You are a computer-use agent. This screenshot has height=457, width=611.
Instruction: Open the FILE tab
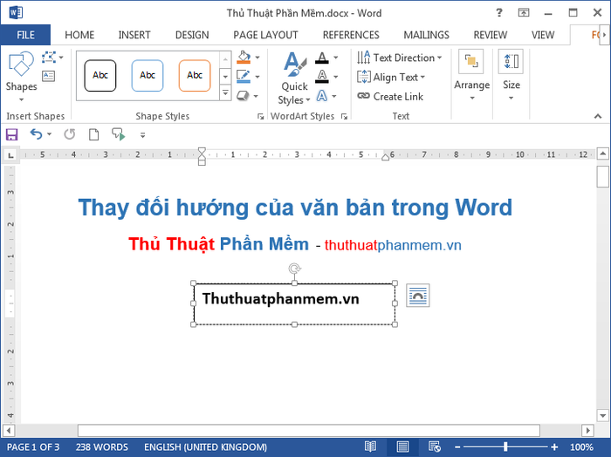(x=25, y=35)
